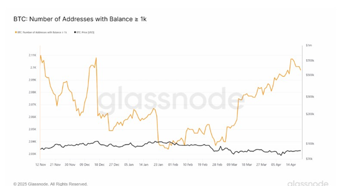Select the 12 Nov date label
Viewport: 349px width, 186px height.
41,165
